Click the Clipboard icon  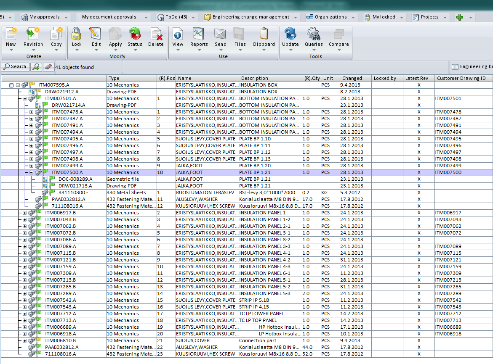coord(264,34)
